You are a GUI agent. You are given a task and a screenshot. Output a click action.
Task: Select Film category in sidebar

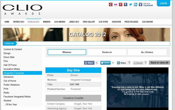pos(6,61)
